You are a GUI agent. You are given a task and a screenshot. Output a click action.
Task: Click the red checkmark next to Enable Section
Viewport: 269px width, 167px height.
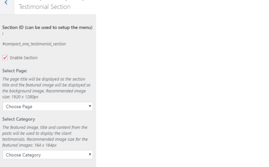click(x=5, y=58)
